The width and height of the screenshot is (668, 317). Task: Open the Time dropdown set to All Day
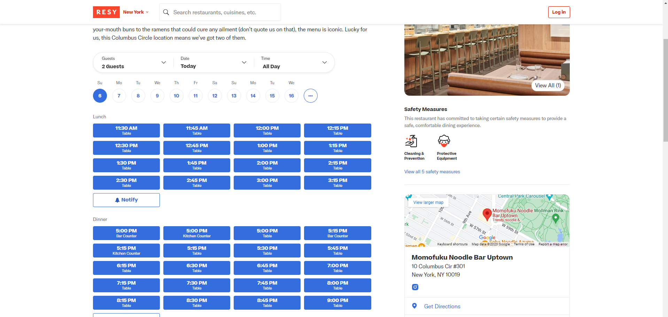(x=294, y=63)
